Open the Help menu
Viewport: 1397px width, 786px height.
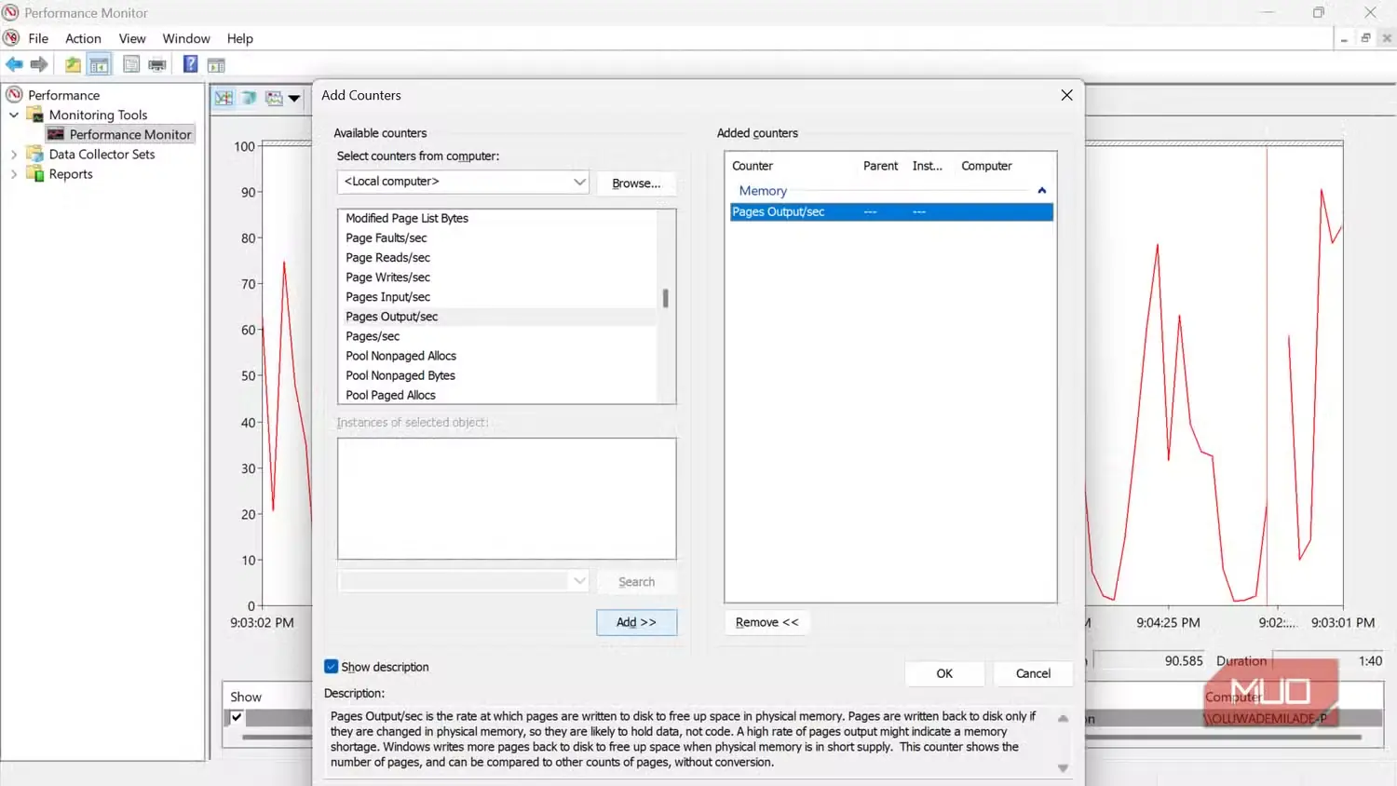click(x=240, y=38)
